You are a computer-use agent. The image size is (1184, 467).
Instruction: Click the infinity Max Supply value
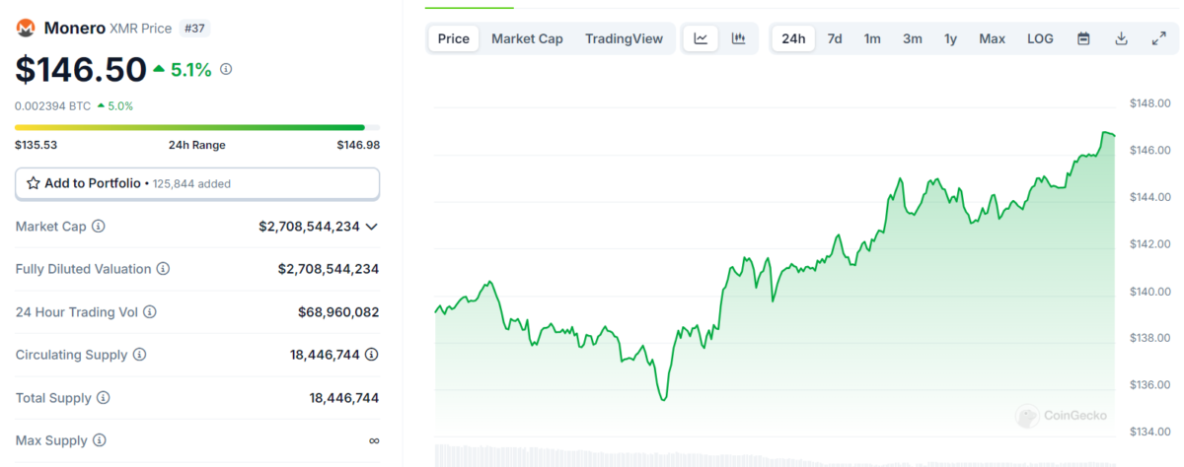(374, 440)
